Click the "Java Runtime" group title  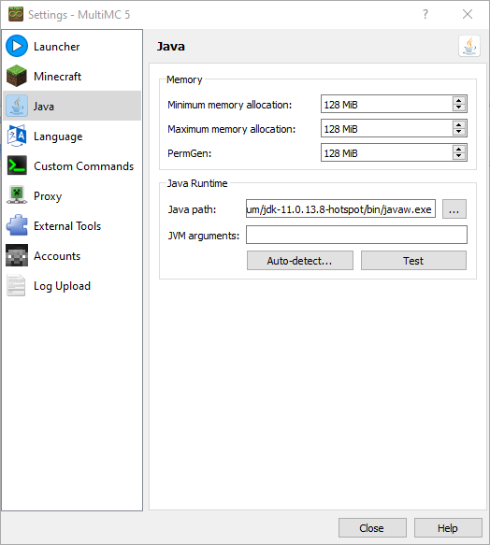pyautogui.click(x=197, y=183)
